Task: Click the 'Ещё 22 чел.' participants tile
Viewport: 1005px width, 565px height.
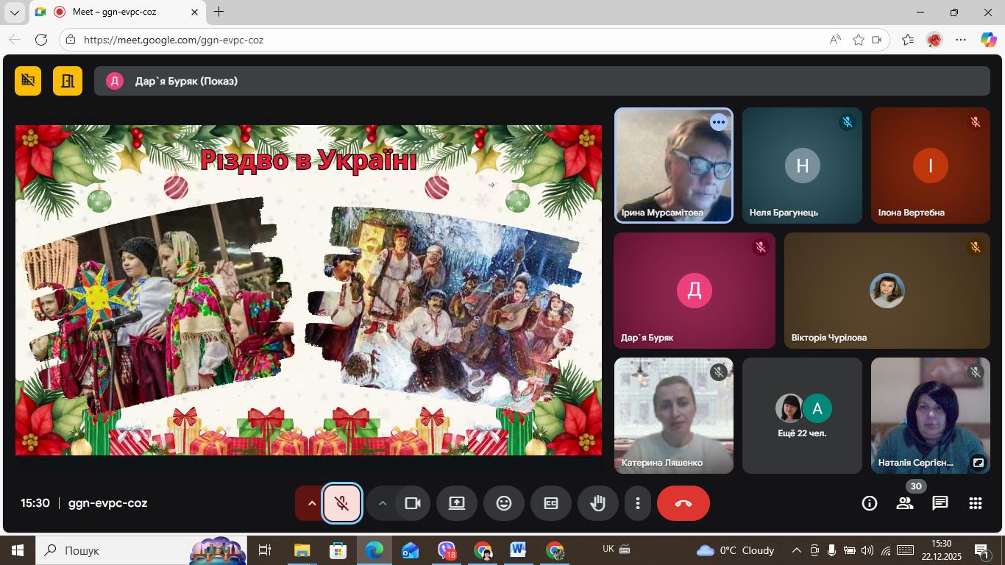Action: click(802, 416)
